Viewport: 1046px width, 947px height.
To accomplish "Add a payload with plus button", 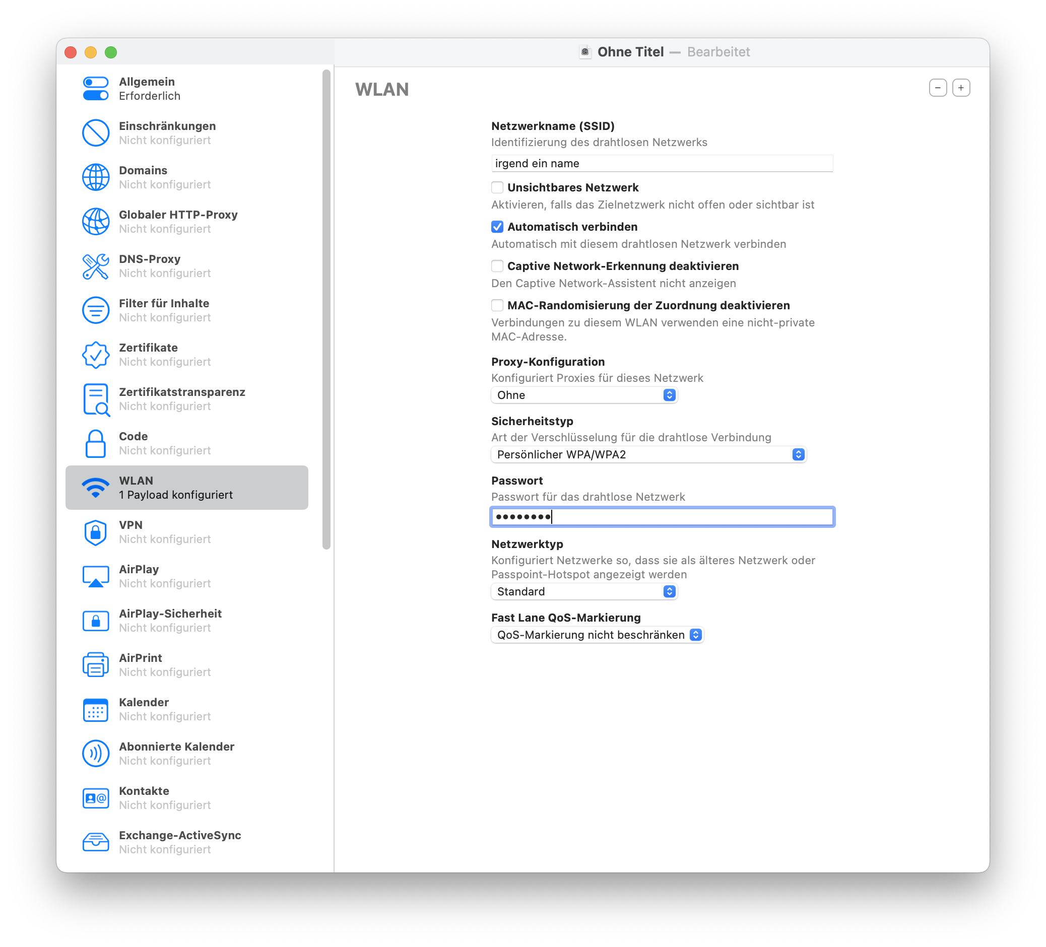I will pos(961,88).
